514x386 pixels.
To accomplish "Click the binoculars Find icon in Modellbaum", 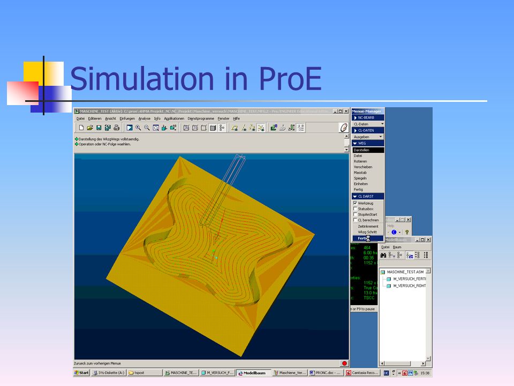I will 383,255.
